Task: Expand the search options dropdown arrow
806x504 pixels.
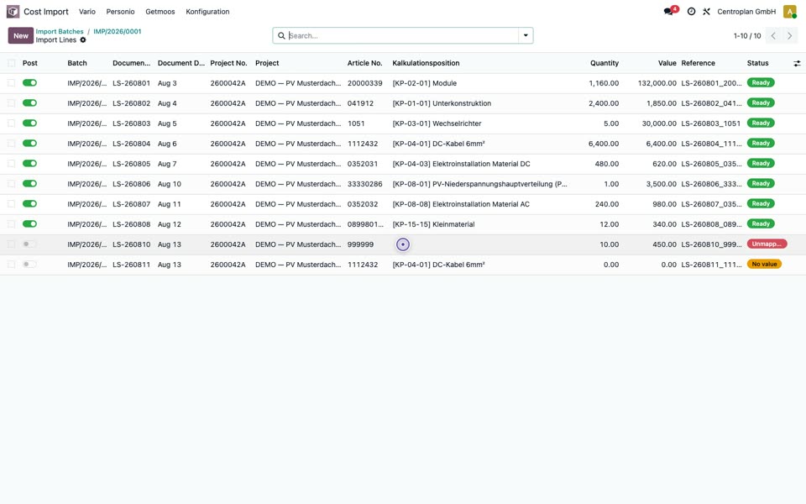Action: [x=526, y=35]
